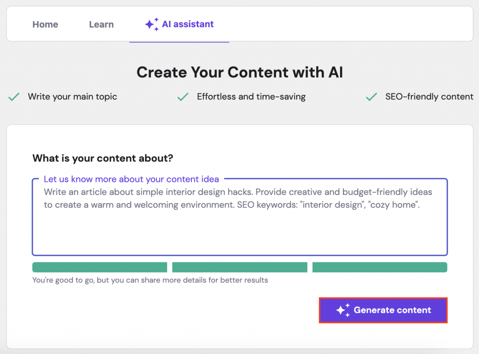The height and width of the screenshot is (354, 479).
Task: Click the 'Write your main topic' text
Action: coord(73,97)
